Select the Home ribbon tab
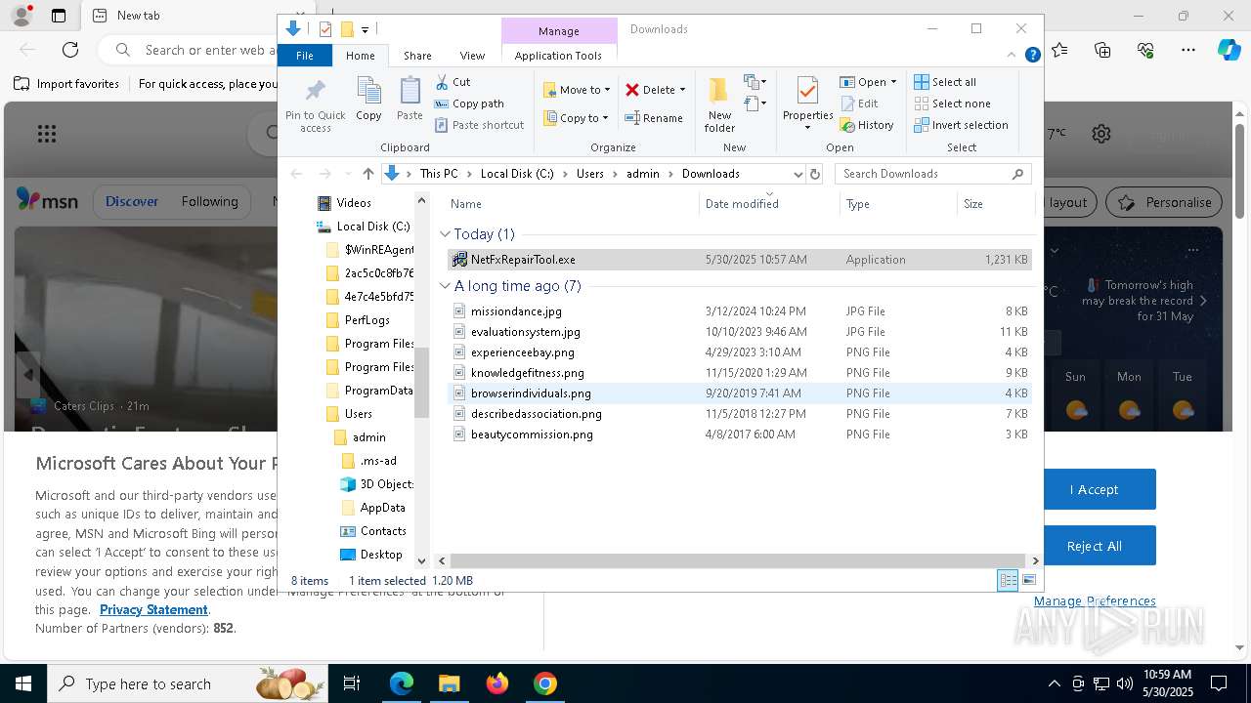Screen dimensions: 1251x703 pos(360,56)
